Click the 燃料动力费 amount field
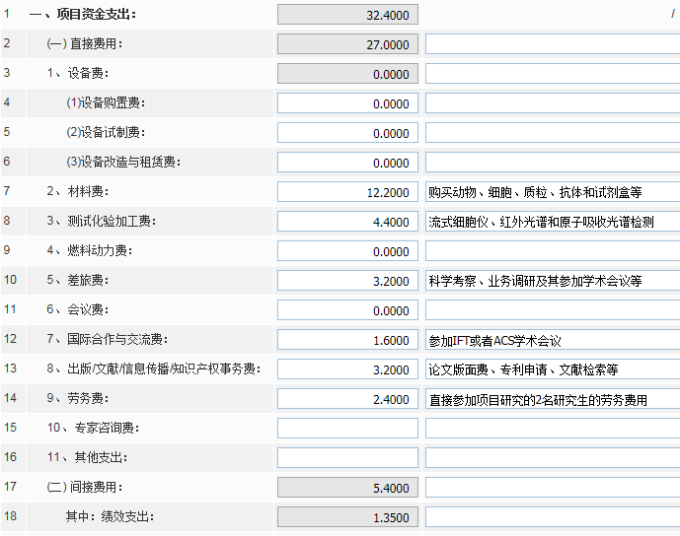This screenshot has height=536, width=680. pos(347,251)
